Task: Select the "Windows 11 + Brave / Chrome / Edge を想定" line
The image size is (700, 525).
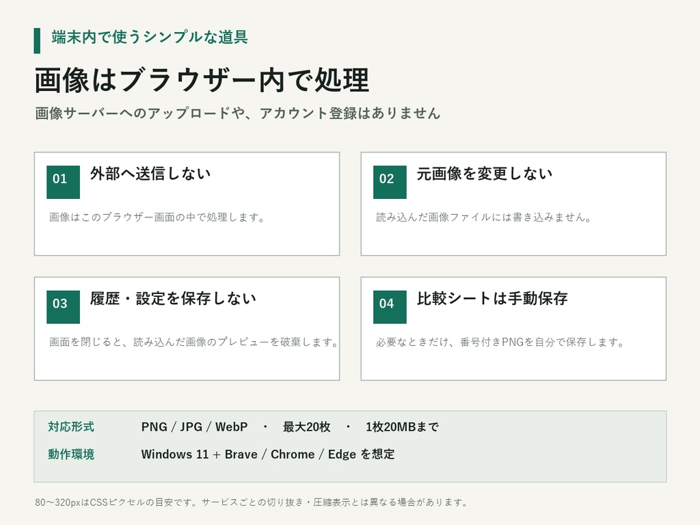Action: tap(268, 455)
